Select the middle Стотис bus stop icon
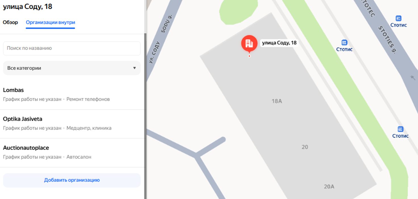The image size is (418, 199). pos(344,43)
